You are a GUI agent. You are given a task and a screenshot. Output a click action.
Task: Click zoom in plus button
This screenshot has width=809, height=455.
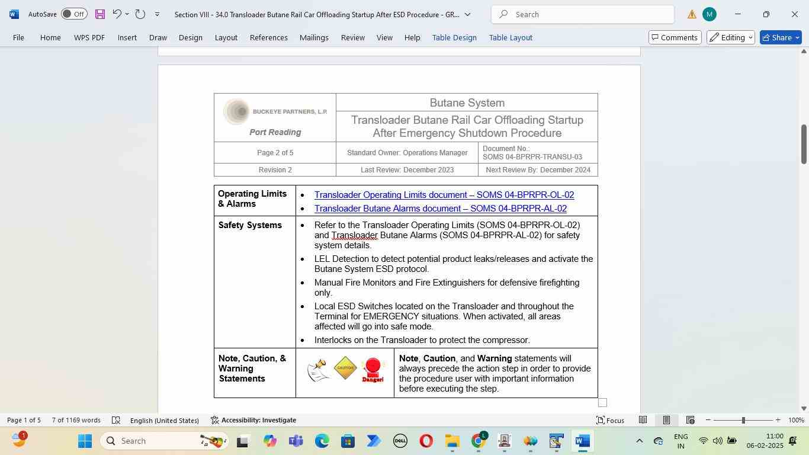pos(778,420)
